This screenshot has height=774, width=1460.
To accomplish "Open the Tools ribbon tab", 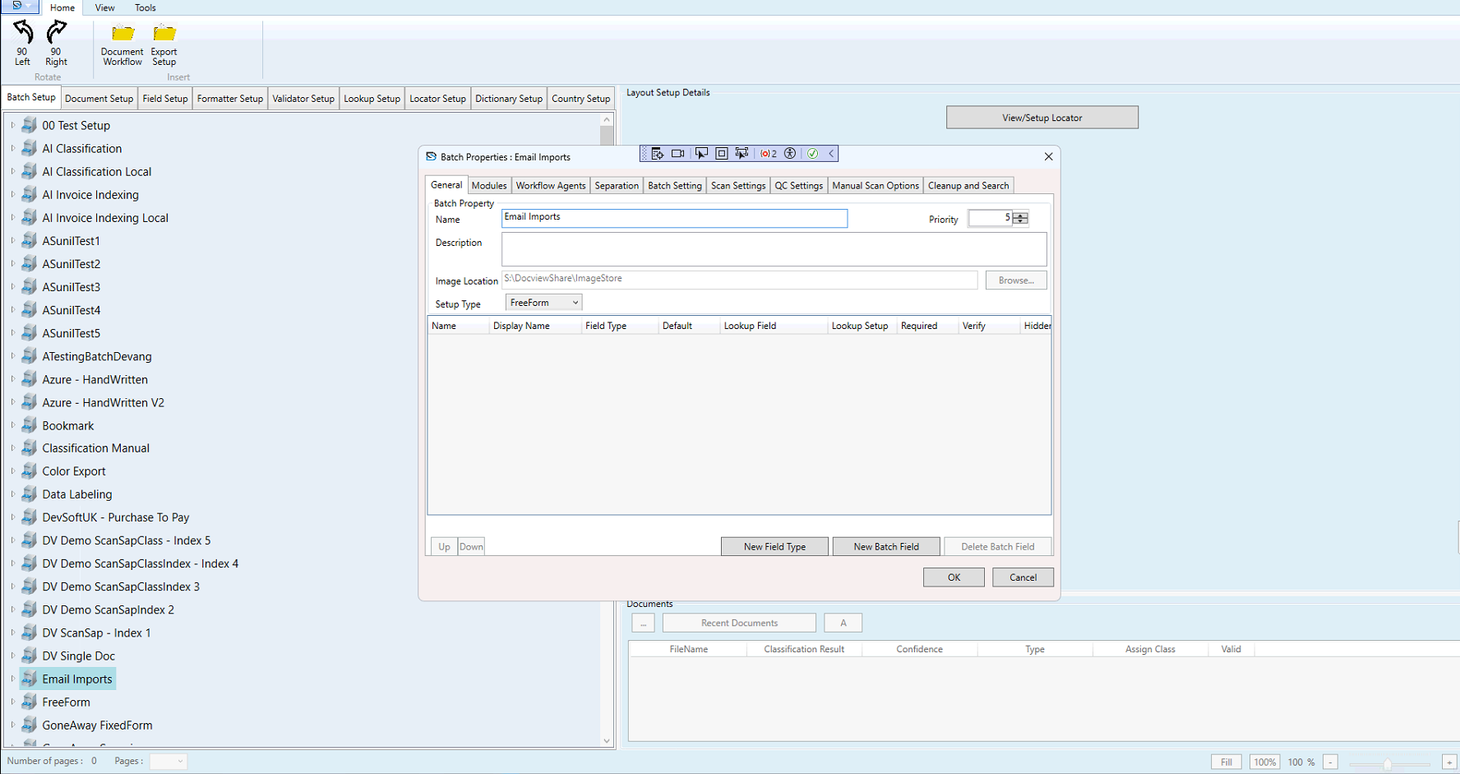I will 146,7.
